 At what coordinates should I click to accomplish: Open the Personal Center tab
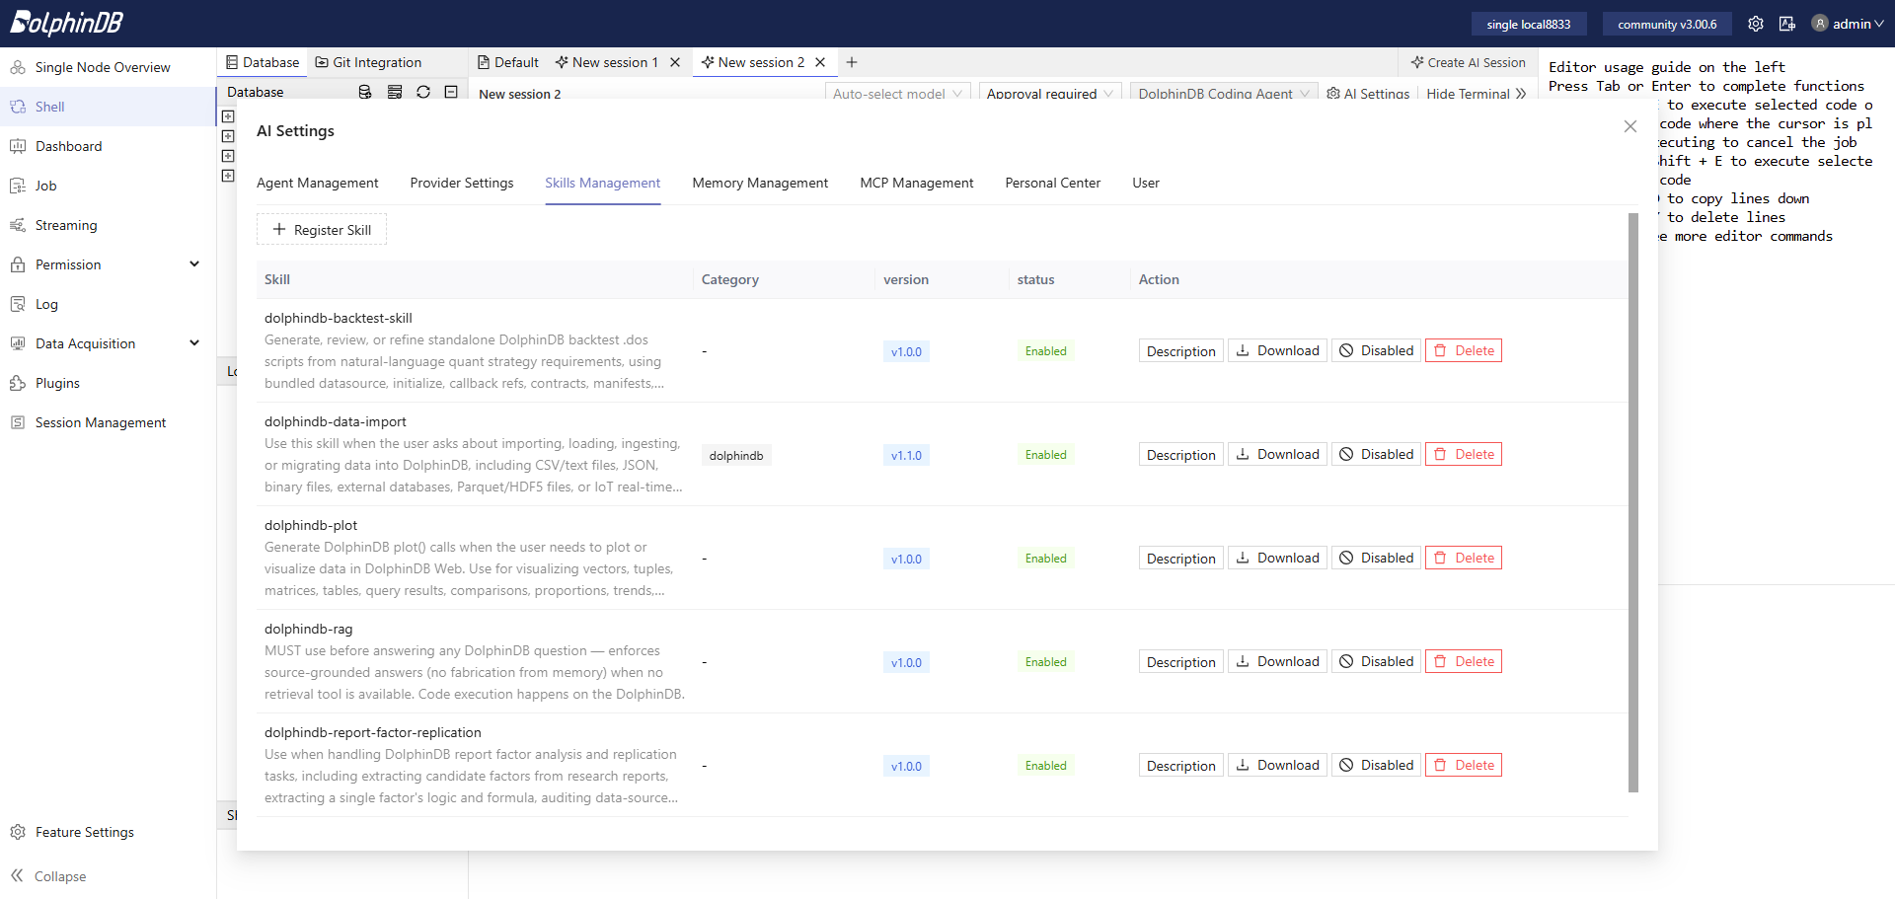click(x=1053, y=183)
